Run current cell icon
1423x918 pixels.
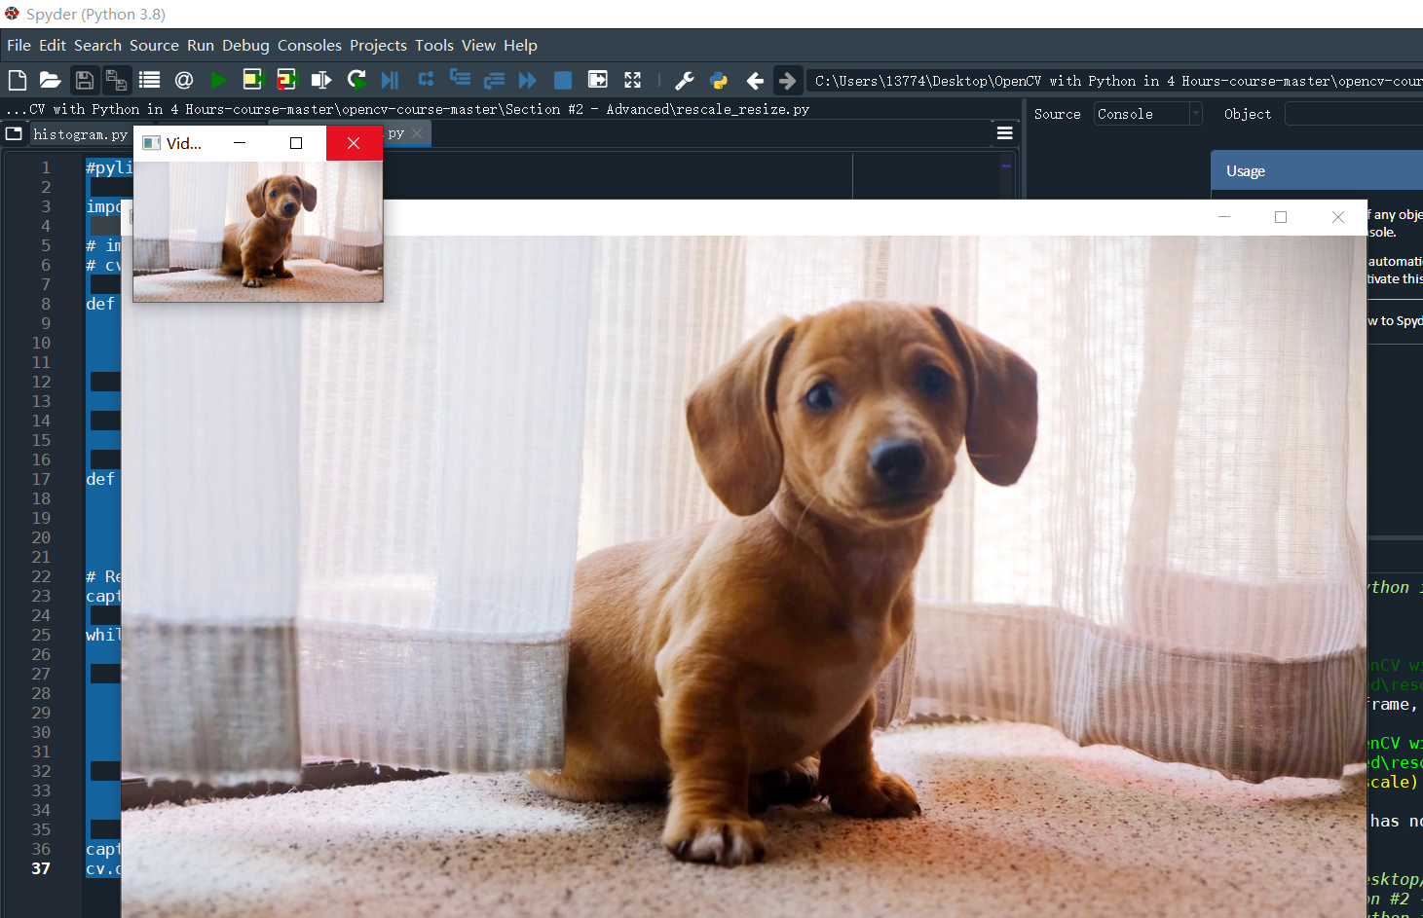(x=252, y=80)
